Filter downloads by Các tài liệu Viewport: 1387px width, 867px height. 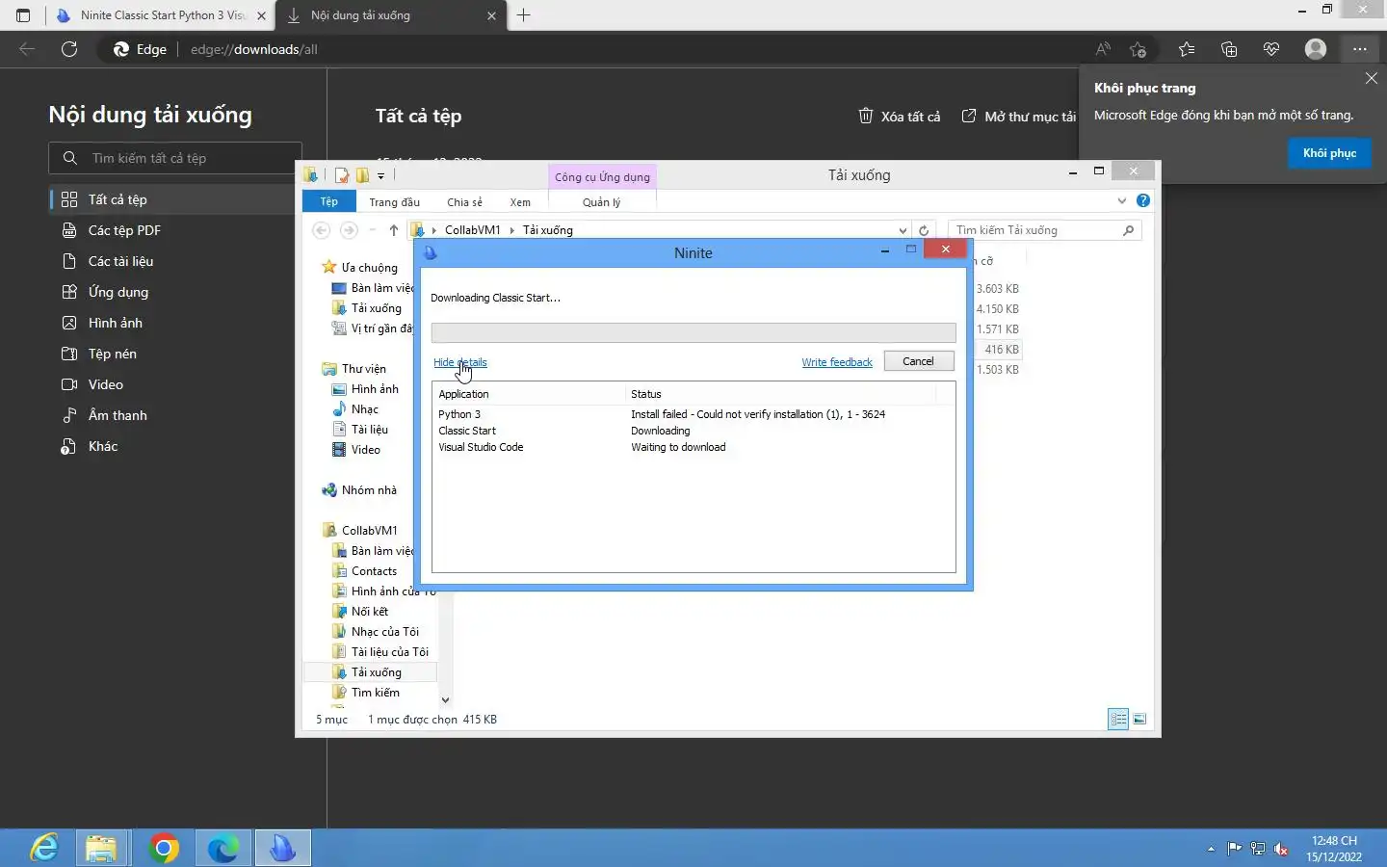click(x=175, y=261)
